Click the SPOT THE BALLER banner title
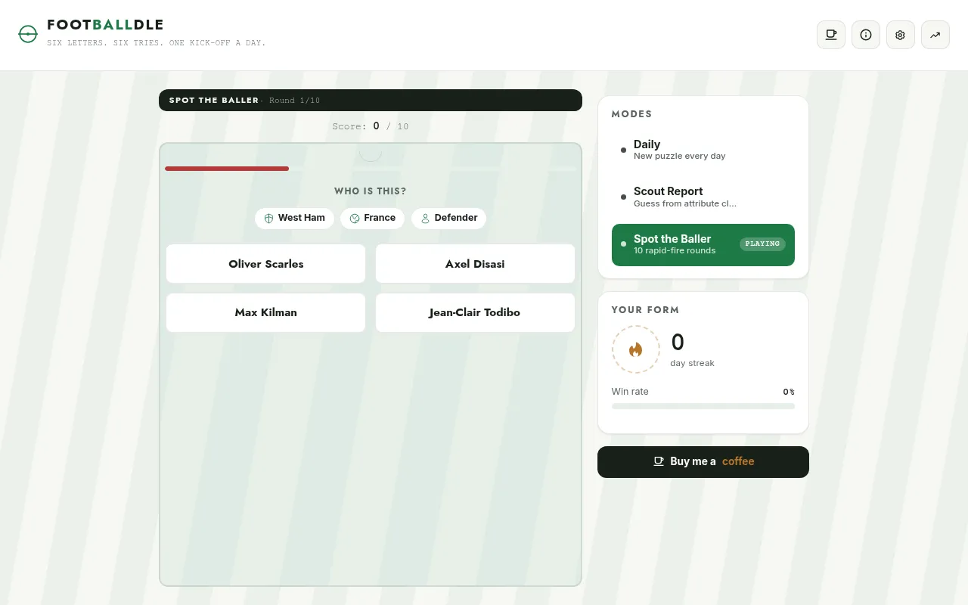The image size is (968, 605). (214, 101)
